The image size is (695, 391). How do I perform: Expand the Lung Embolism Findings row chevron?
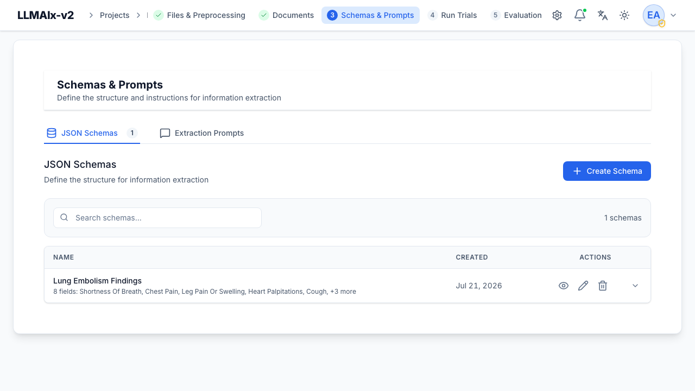click(635, 286)
